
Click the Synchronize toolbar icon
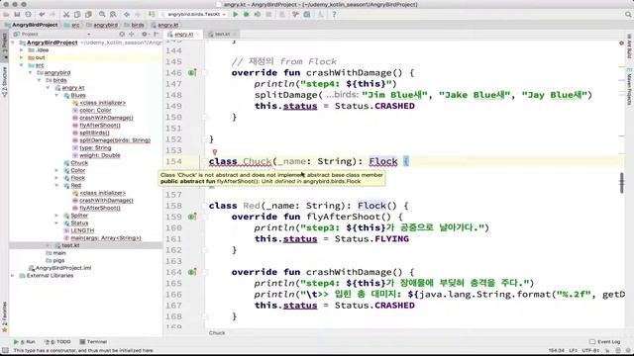[x=28, y=15]
